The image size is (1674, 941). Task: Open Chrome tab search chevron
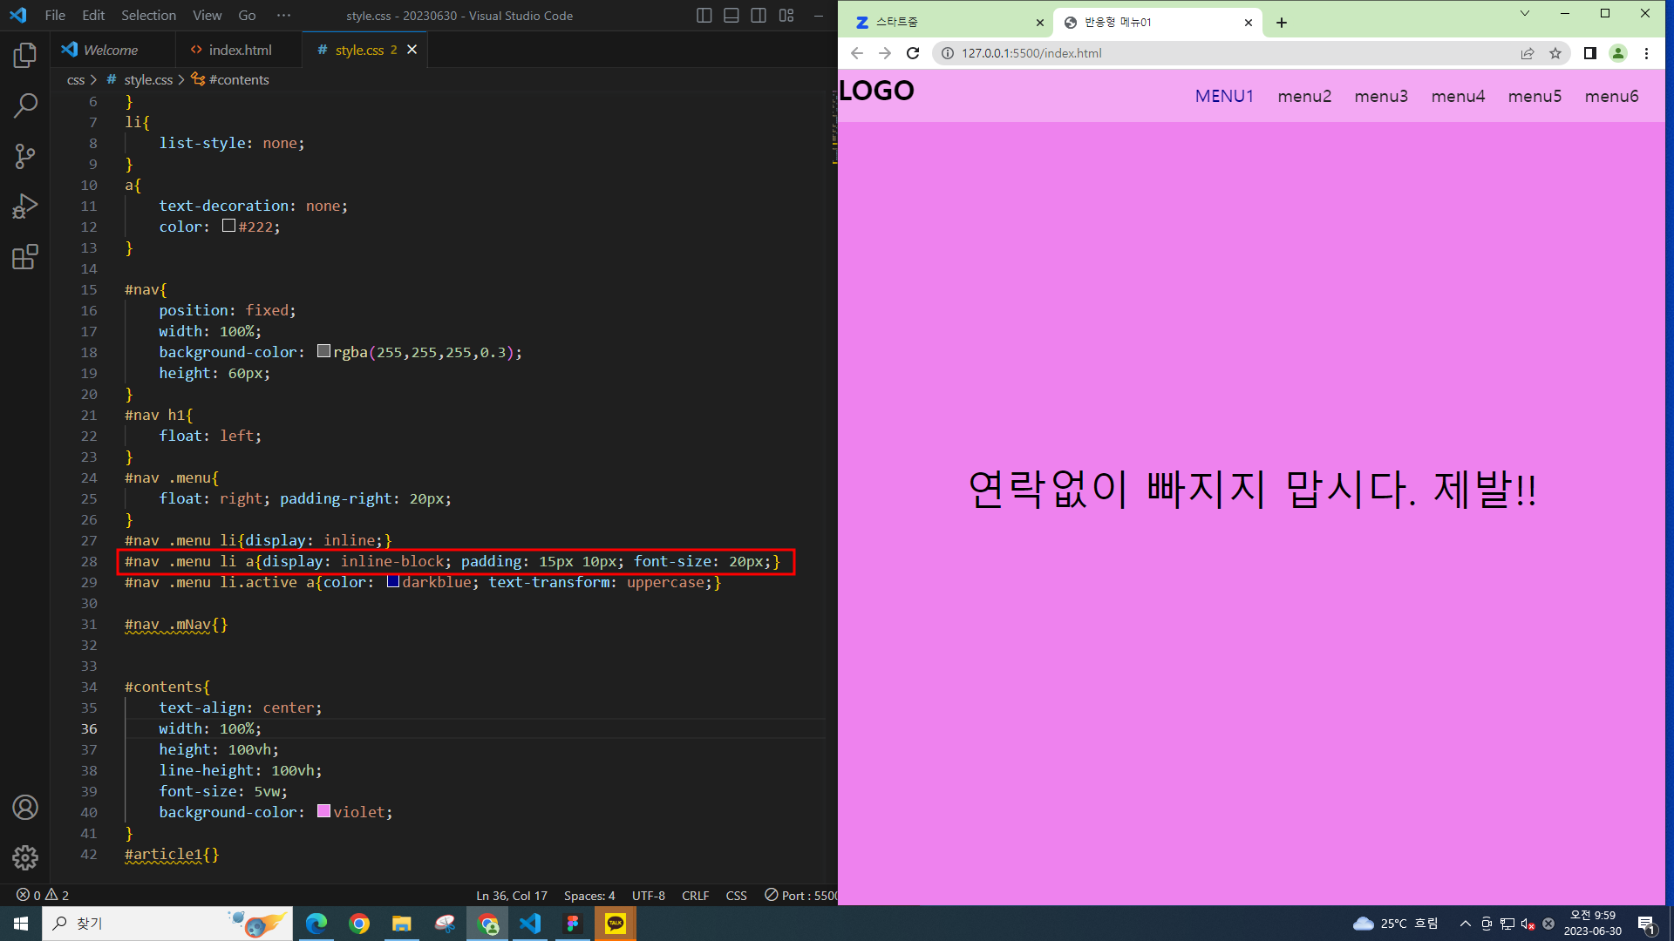pos(1525,13)
